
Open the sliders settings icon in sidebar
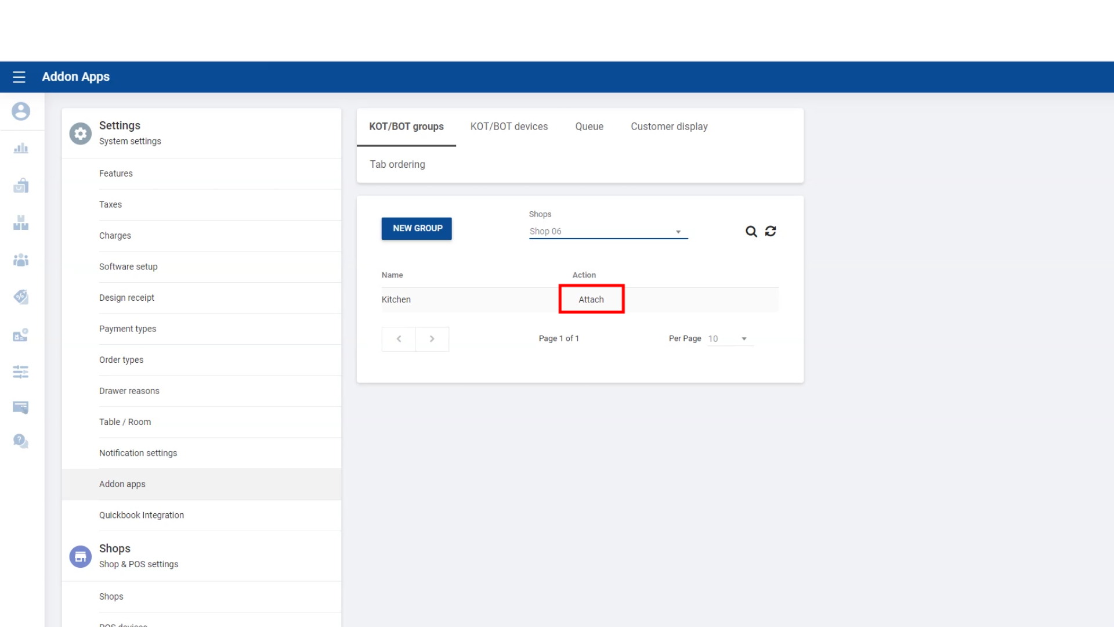[x=21, y=372]
